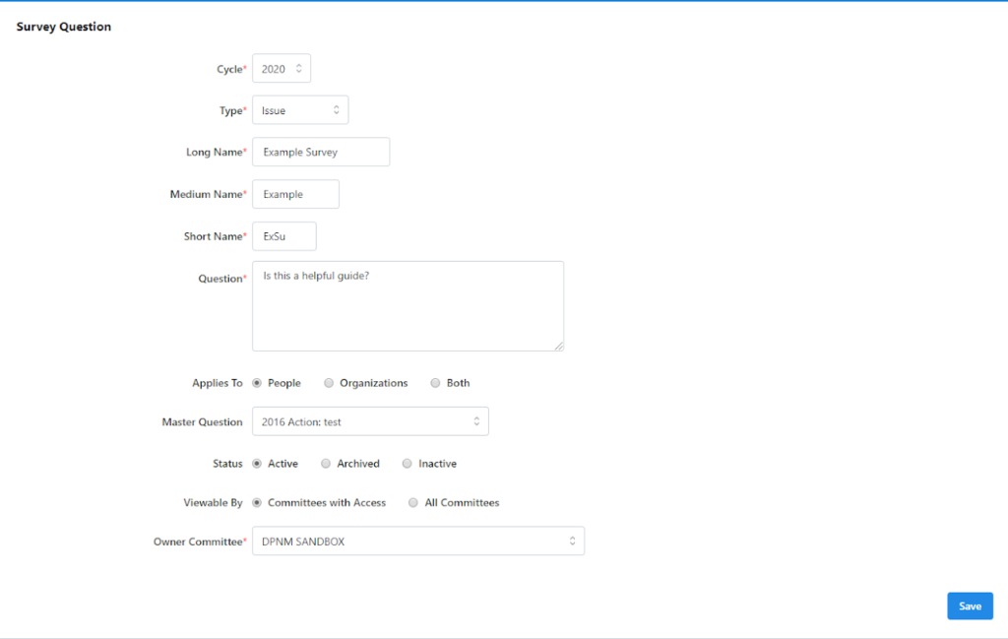Open the Master Question dropdown

(x=370, y=421)
